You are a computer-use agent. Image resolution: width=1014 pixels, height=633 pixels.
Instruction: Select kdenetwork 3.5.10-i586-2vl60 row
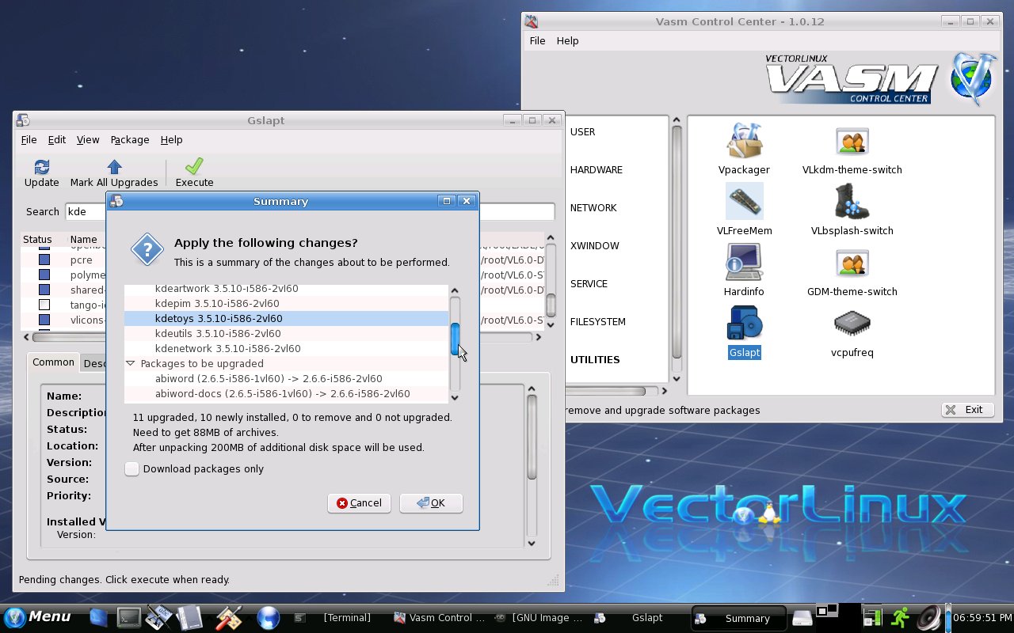click(x=286, y=349)
